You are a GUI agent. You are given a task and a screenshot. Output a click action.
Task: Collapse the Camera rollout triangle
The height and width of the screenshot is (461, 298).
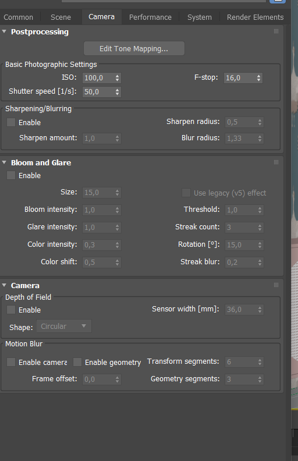click(4, 285)
